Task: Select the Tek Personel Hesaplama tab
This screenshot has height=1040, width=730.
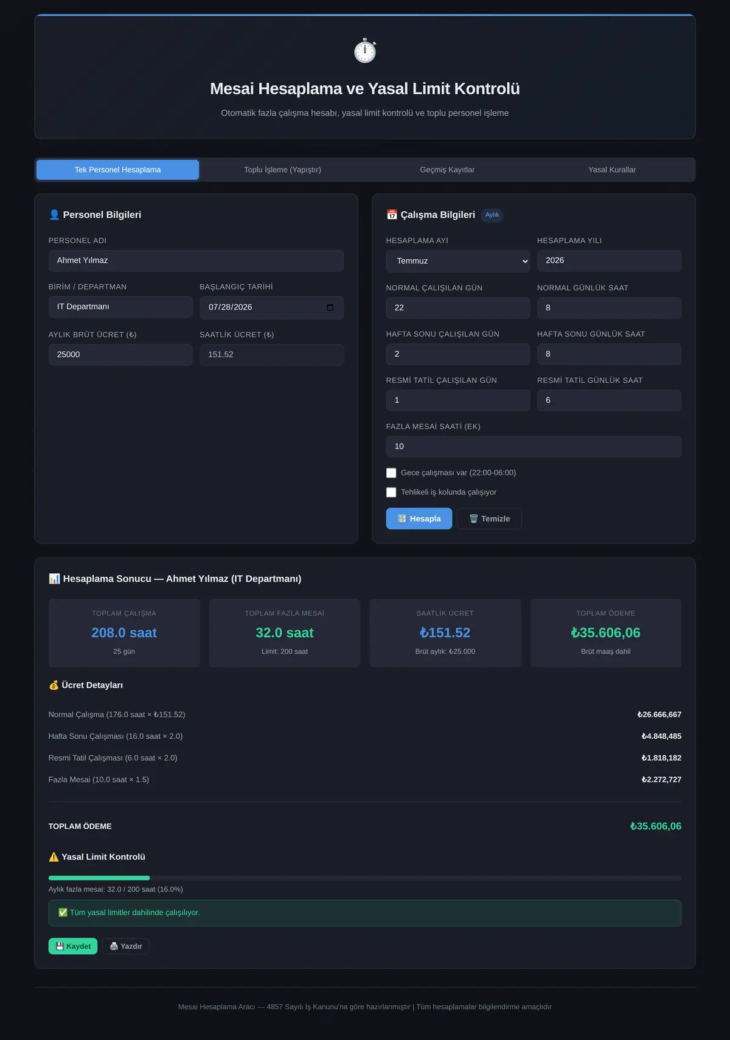Action: coord(118,170)
